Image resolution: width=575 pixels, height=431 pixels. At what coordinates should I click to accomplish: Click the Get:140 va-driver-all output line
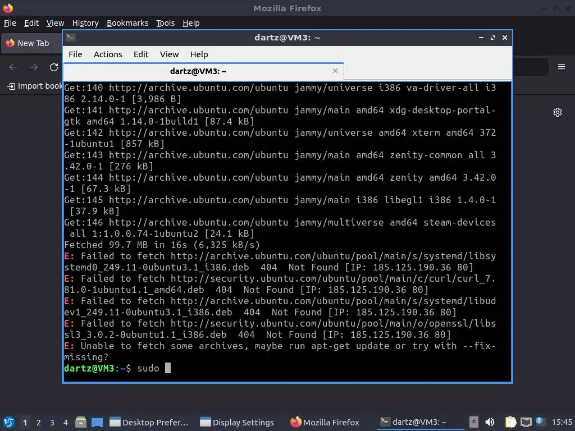tap(280, 93)
